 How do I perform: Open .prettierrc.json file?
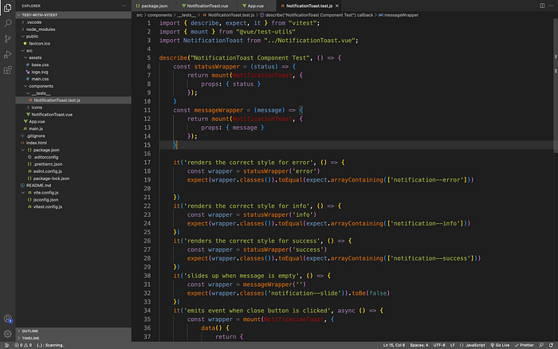(x=73, y=164)
